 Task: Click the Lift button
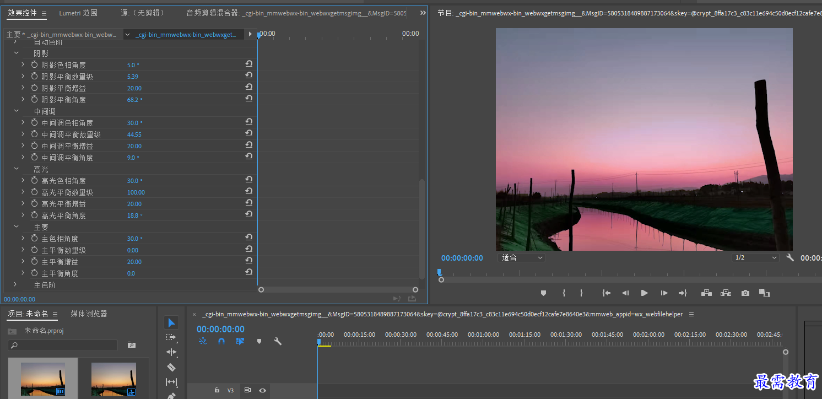[706, 293]
